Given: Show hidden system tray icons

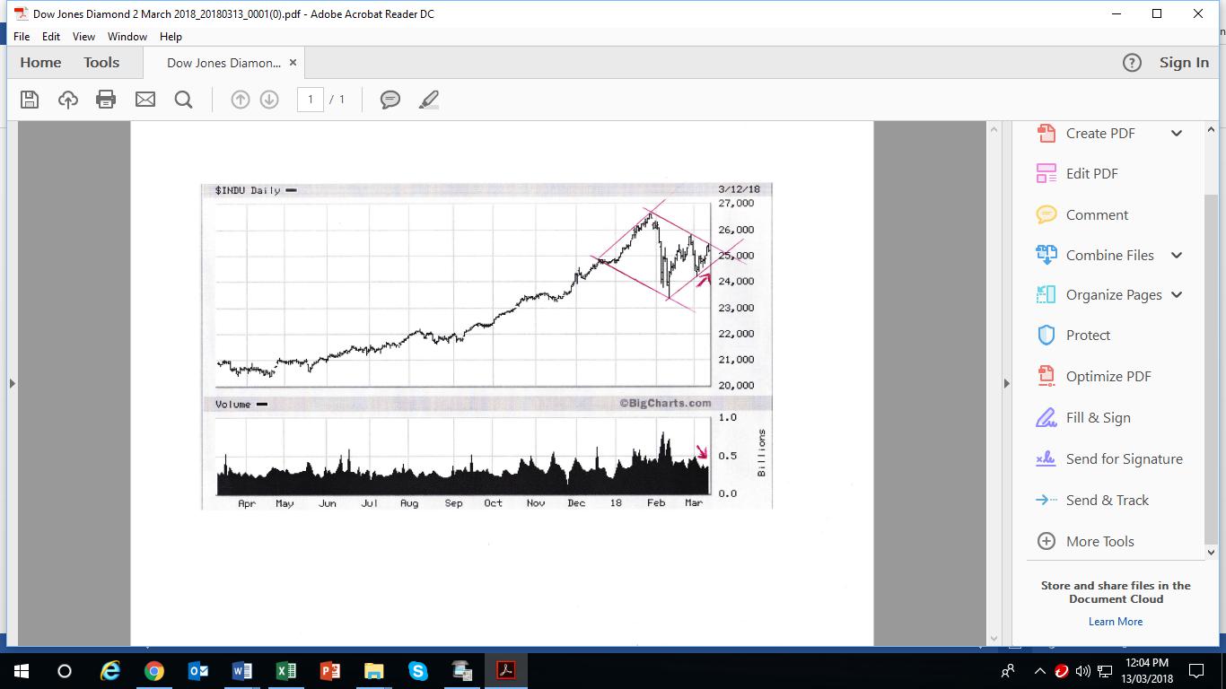Looking at the screenshot, I should (x=1039, y=671).
